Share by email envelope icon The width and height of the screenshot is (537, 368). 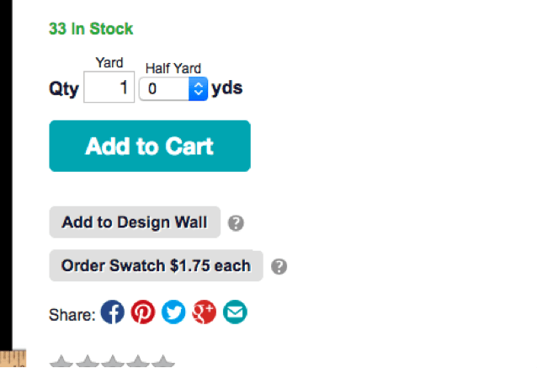(x=235, y=312)
